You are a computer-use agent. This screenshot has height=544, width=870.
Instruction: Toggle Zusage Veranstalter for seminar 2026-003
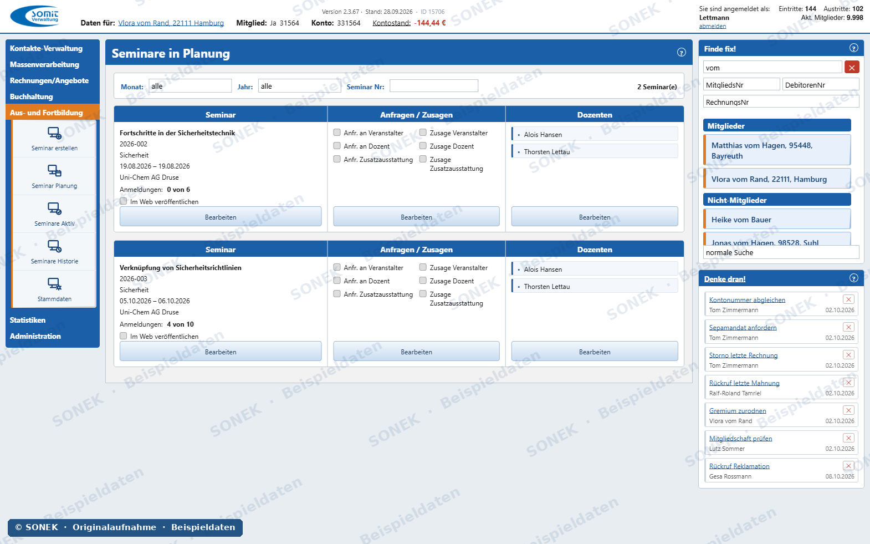423,267
